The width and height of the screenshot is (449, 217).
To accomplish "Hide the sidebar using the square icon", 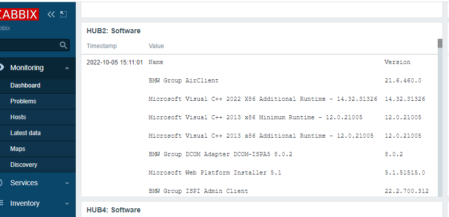I will (63, 14).
